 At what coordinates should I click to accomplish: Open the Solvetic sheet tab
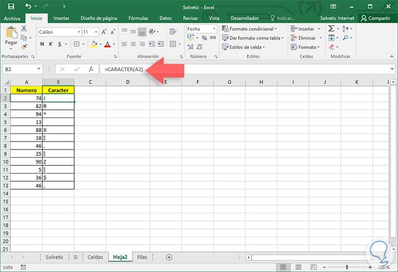pos(55,257)
